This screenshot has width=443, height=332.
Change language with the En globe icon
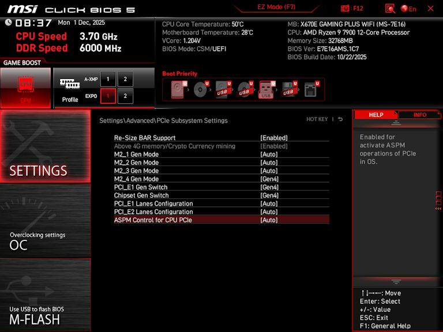point(408,9)
